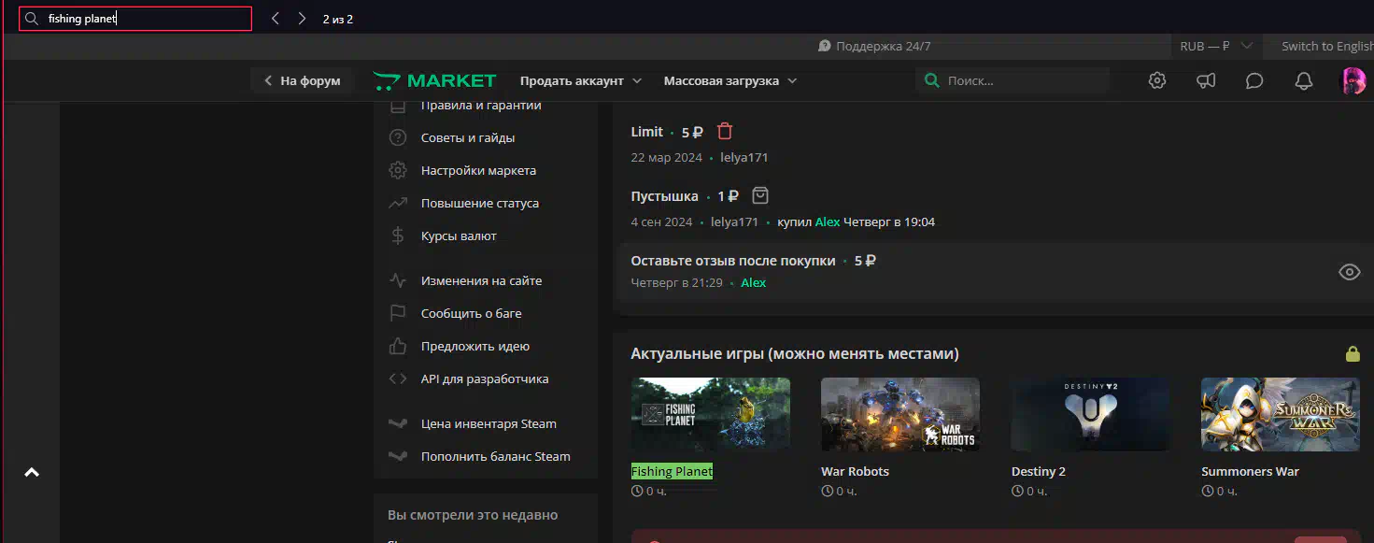Click the На форум back button
Screen dimensions: 1374x543
pos(302,80)
